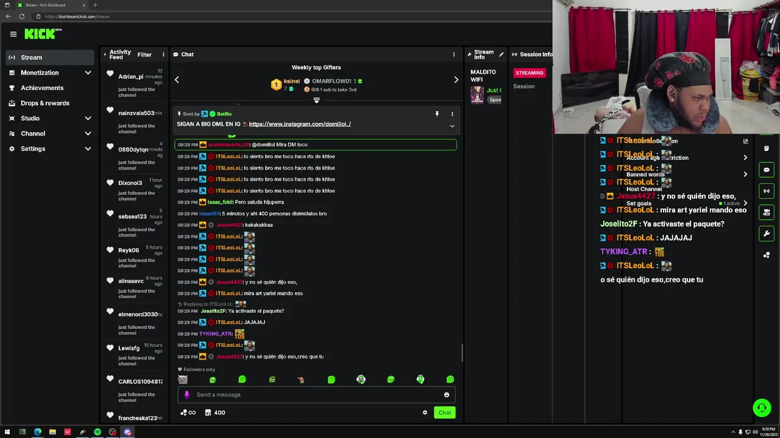This screenshot has width=780, height=438.
Task: Click username TYKING_ATR in chat
Action: [x=216, y=334]
